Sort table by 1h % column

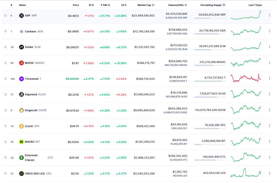click(91, 5)
